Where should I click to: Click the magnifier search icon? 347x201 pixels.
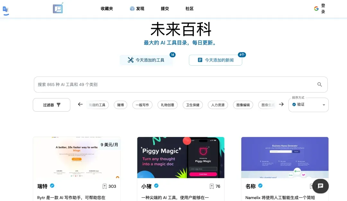[x=320, y=85]
